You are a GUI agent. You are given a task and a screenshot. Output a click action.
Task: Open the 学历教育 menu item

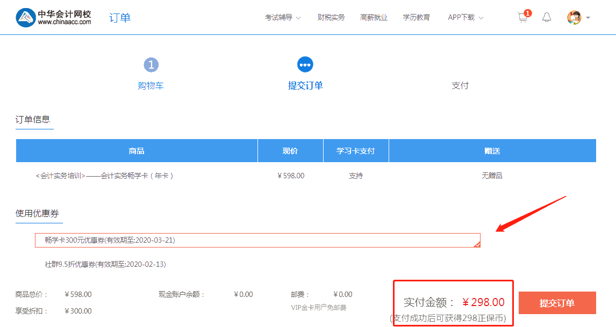[417, 17]
